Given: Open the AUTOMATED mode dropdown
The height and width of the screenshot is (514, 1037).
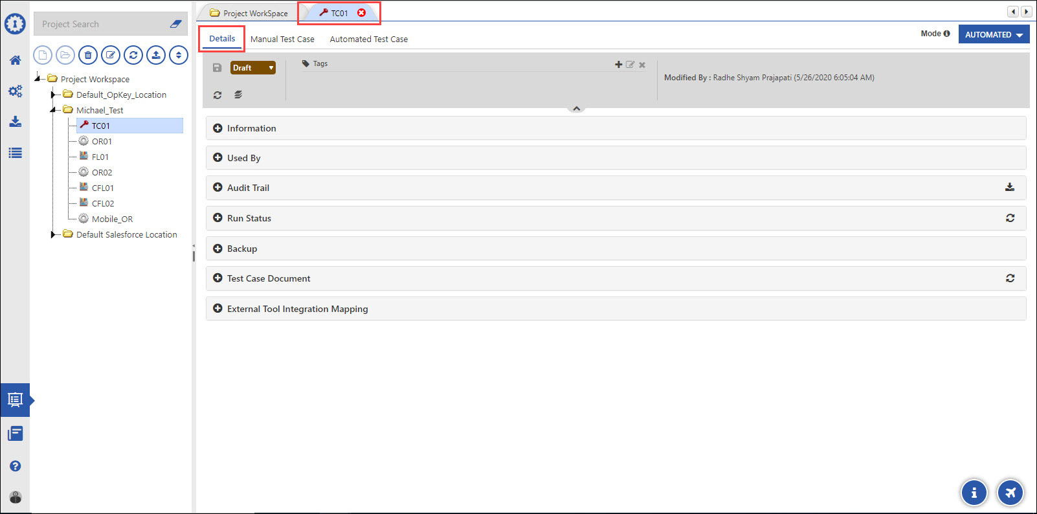Looking at the screenshot, I should 994,34.
